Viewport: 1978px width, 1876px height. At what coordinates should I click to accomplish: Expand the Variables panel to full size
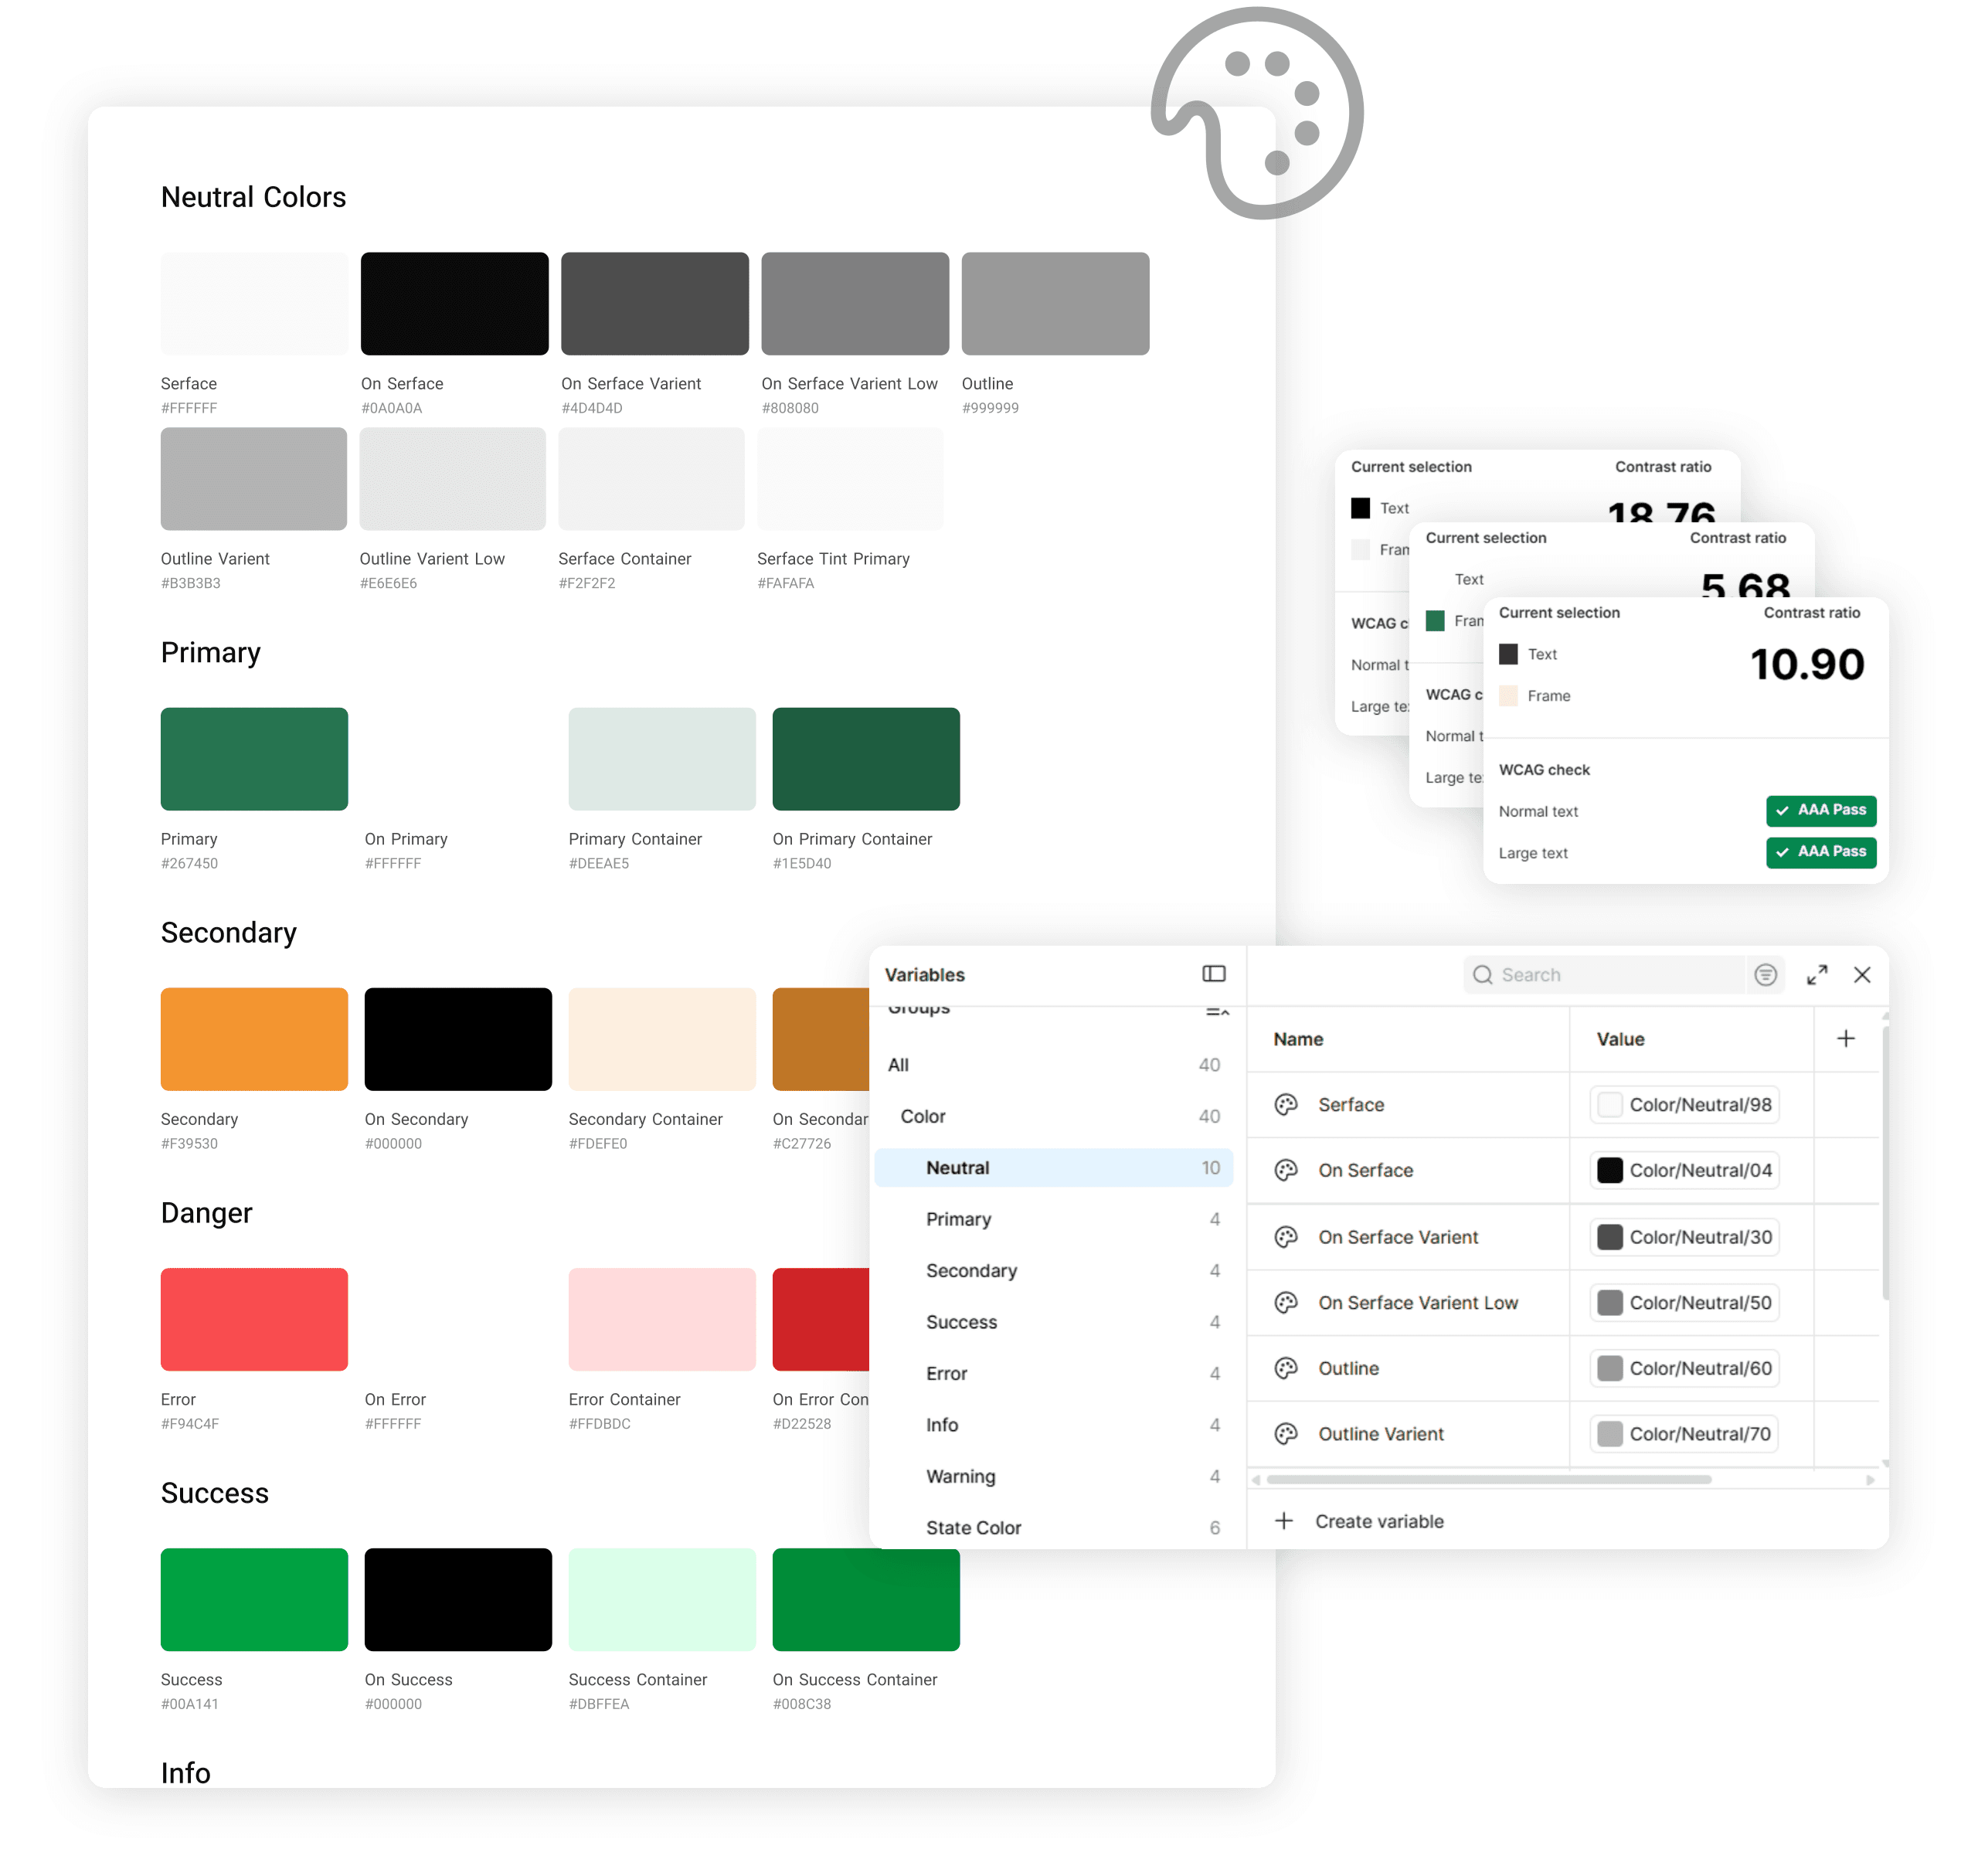coord(1817,975)
